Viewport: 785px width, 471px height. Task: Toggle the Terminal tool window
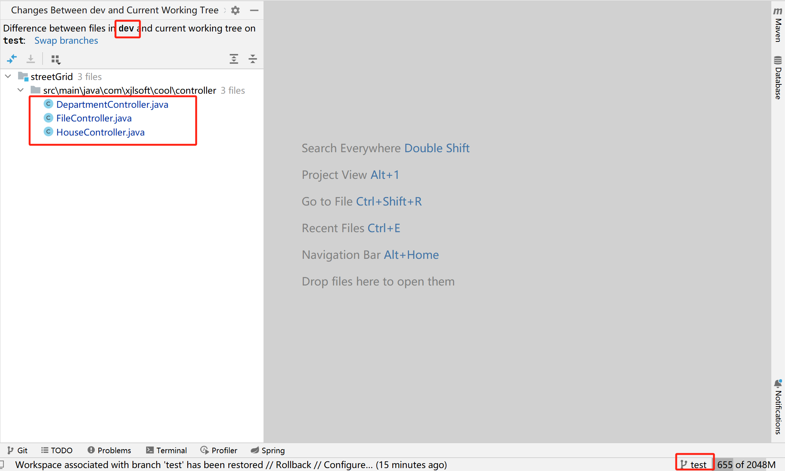[167, 450]
